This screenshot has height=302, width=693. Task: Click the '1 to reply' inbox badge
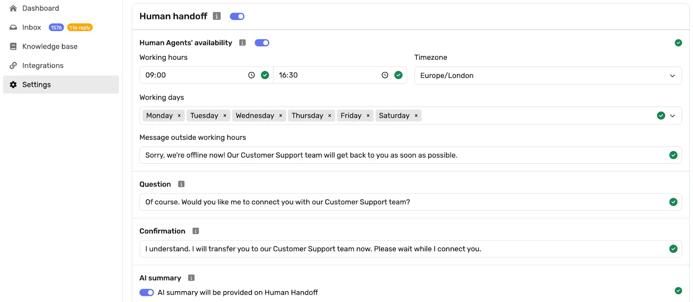point(80,28)
